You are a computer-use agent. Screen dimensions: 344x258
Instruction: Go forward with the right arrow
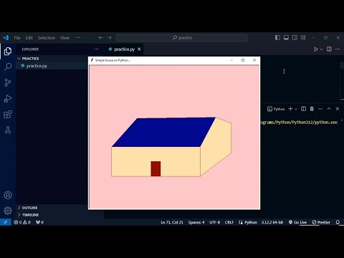click(109, 38)
